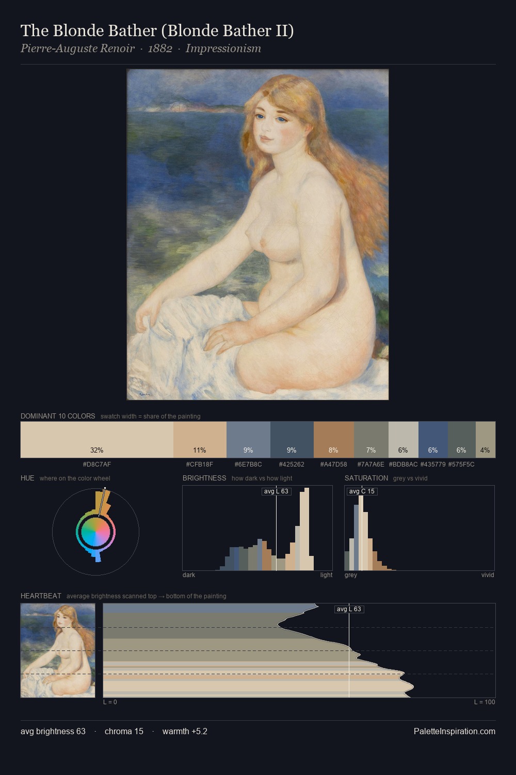Select the dark slate swatch #425262
Screen dimensions: 516x775
click(292, 440)
